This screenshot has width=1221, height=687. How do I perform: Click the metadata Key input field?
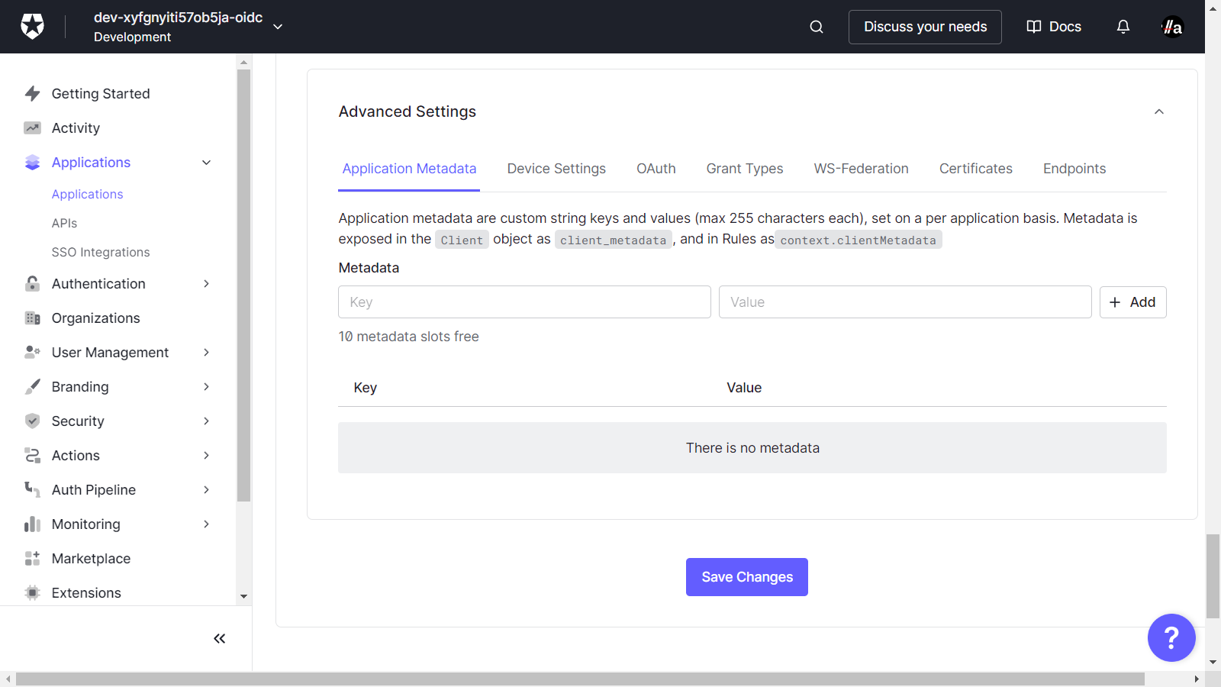(524, 302)
